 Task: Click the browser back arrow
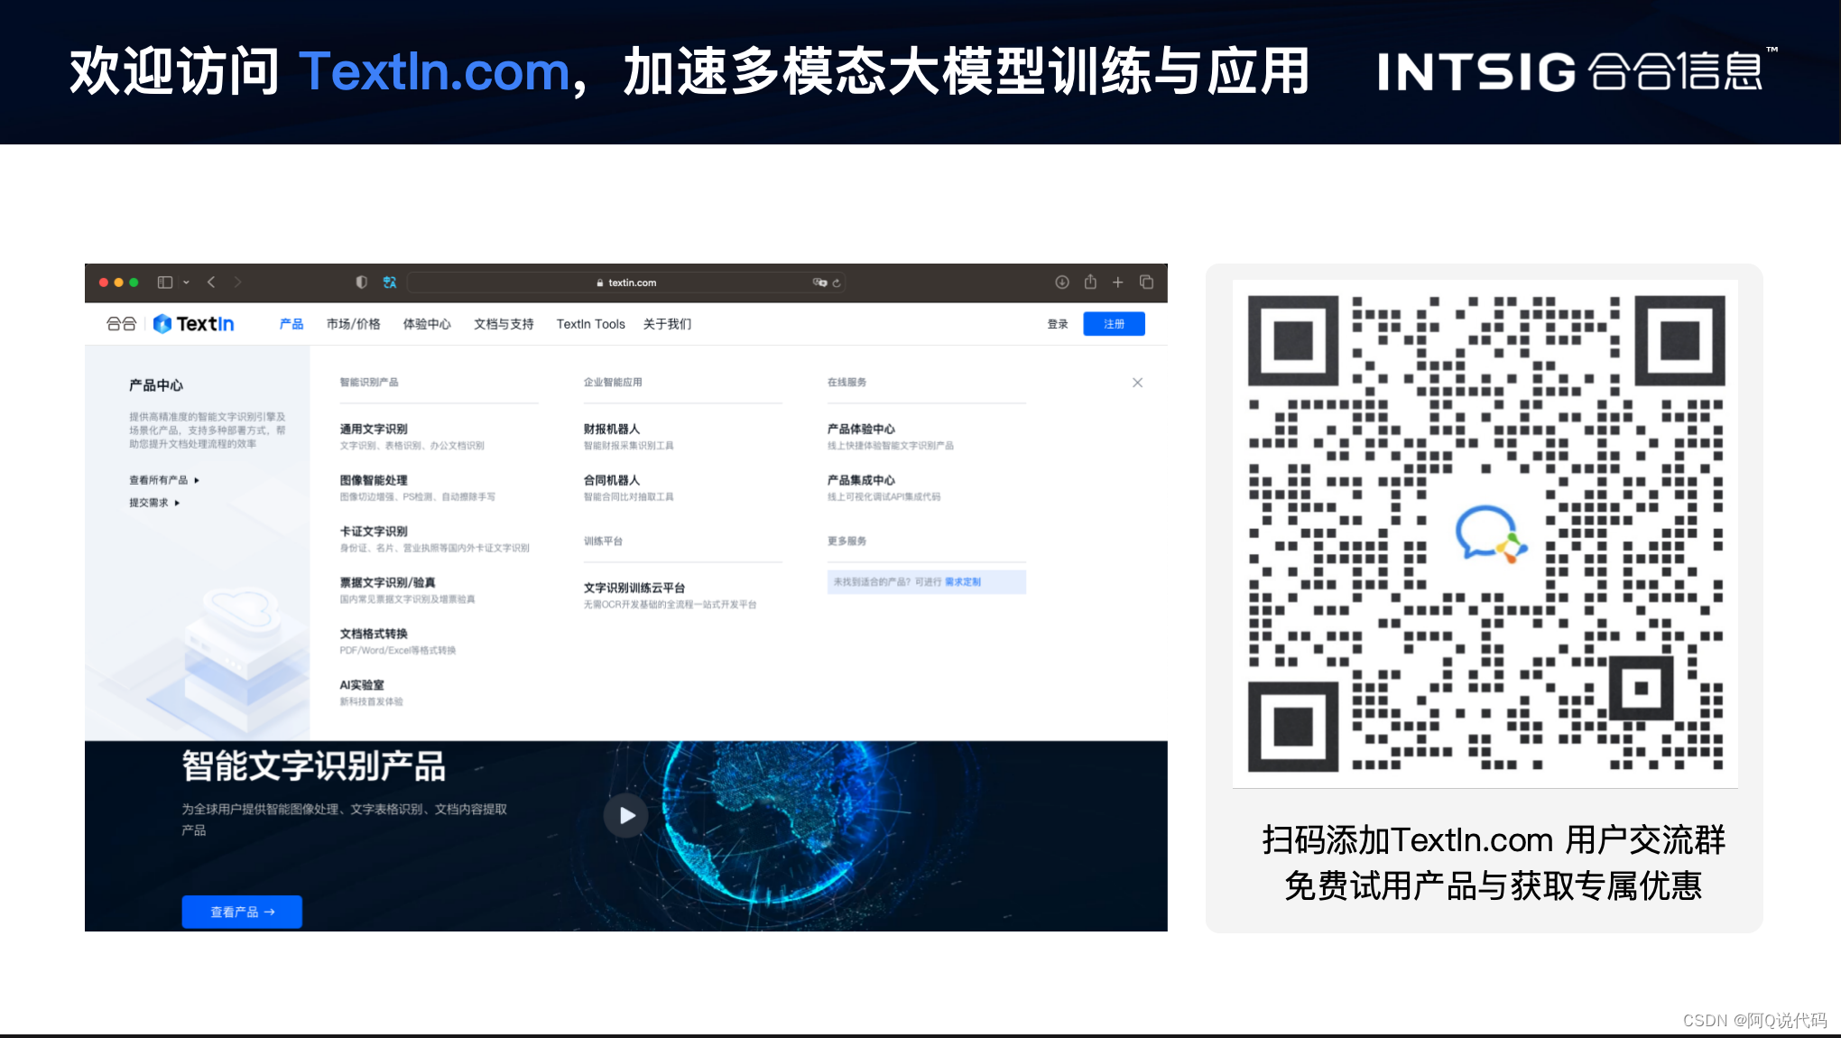211,283
